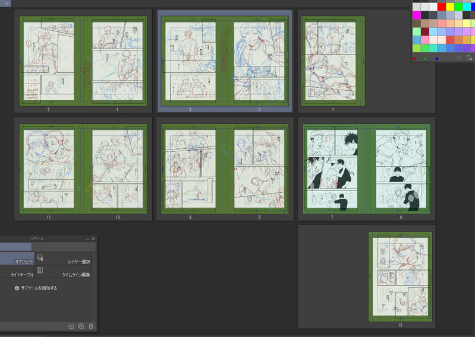Click the duplicate sub tool icon
This screenshot has height=337, width=475.
[x=81, y=326]
